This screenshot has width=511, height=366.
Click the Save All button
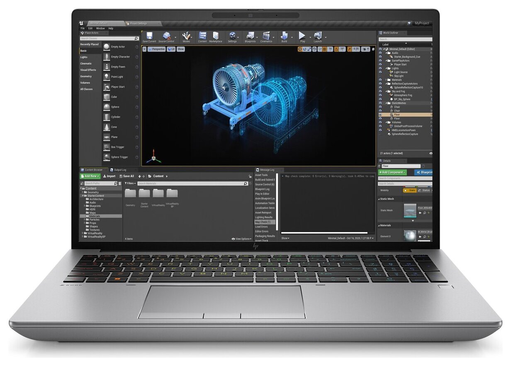pyautogui.click(x=127, y=176)
